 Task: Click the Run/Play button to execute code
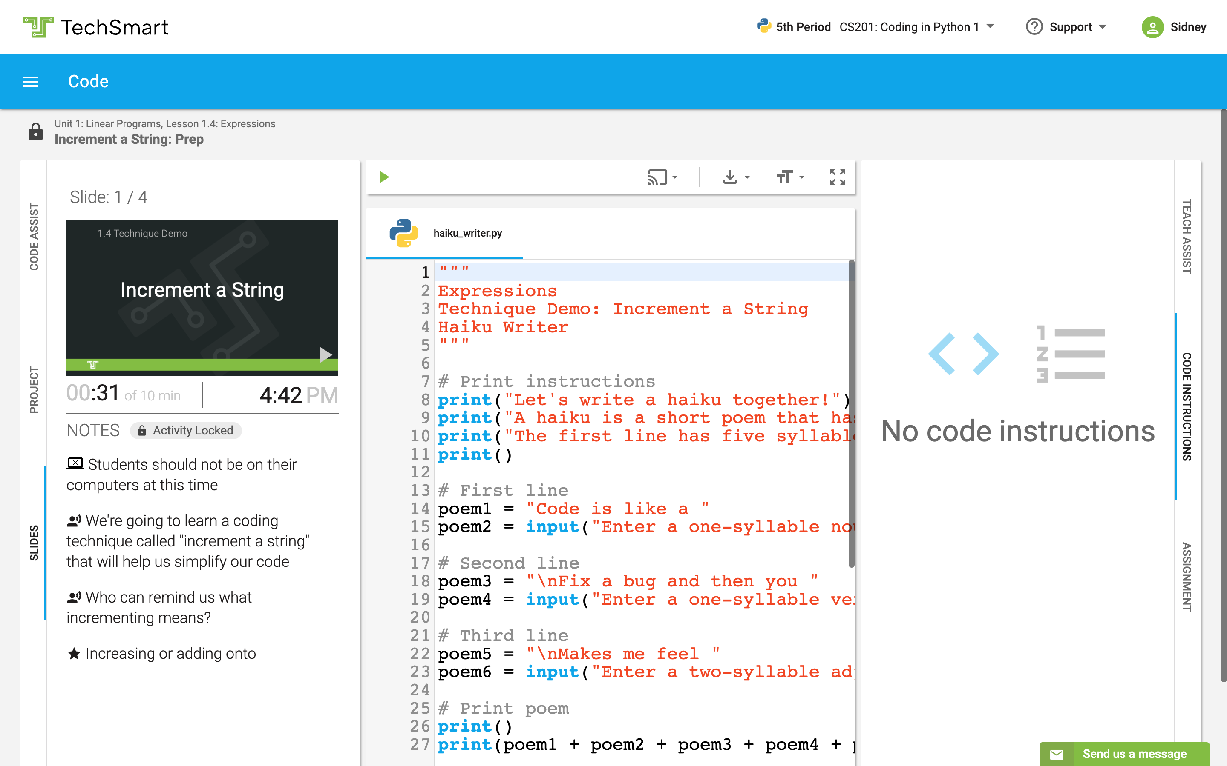(385, 177)
